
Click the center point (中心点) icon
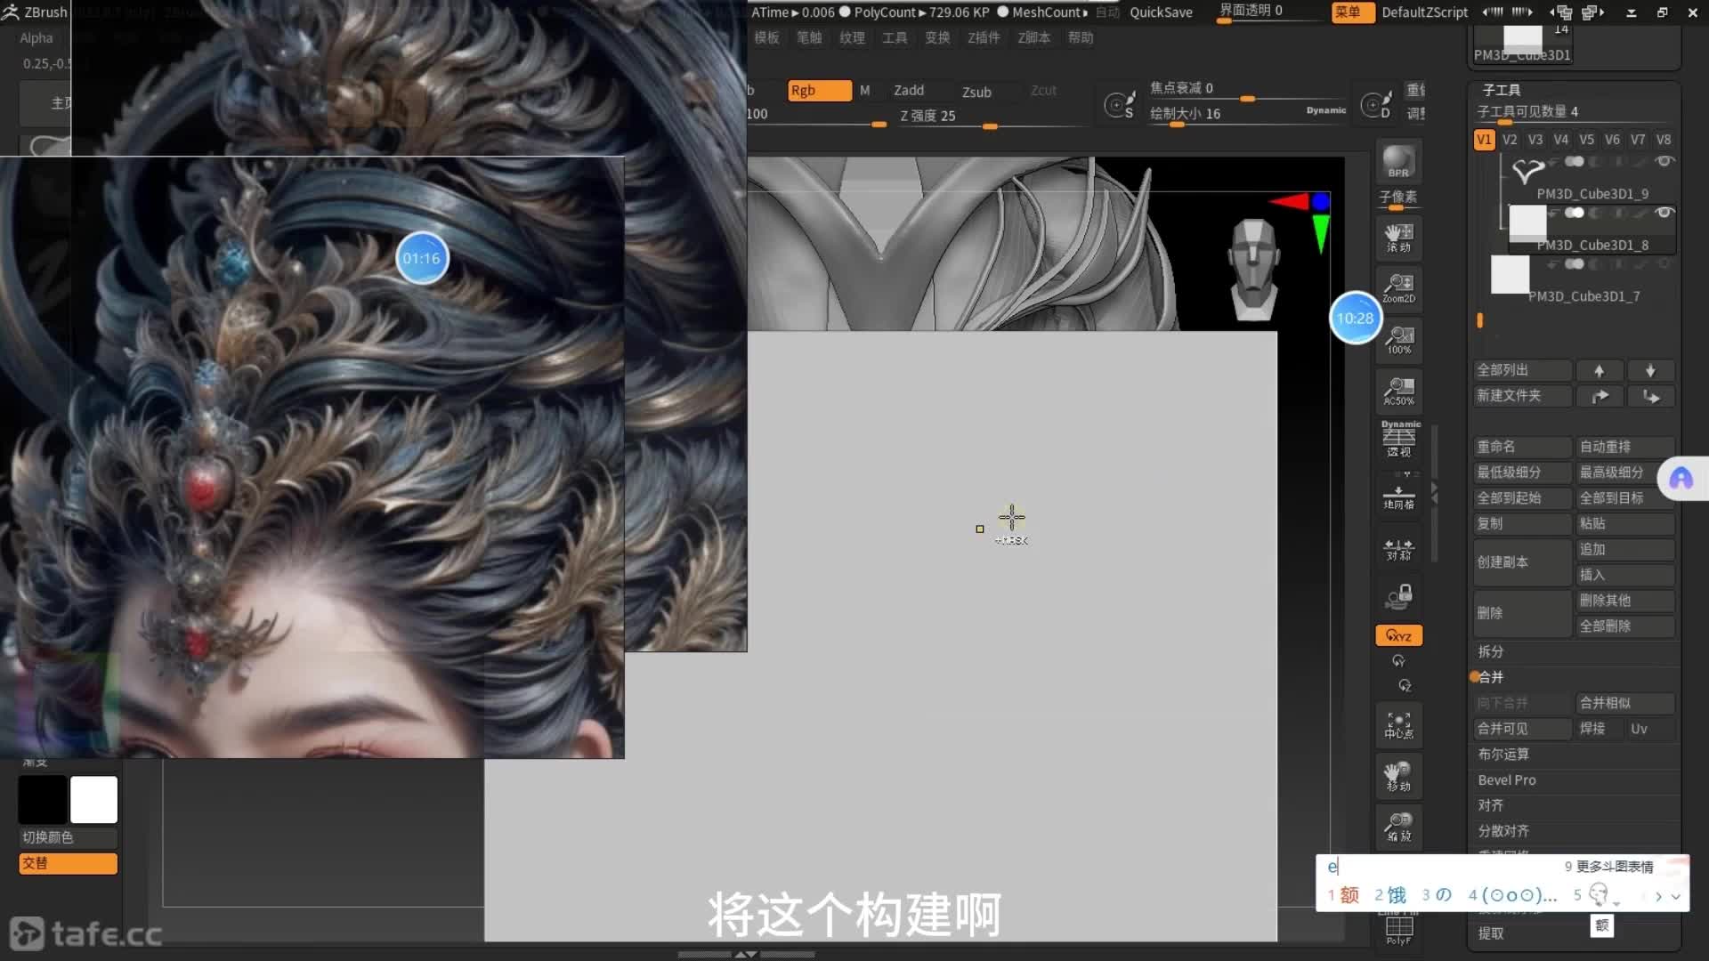[1398, 725]
